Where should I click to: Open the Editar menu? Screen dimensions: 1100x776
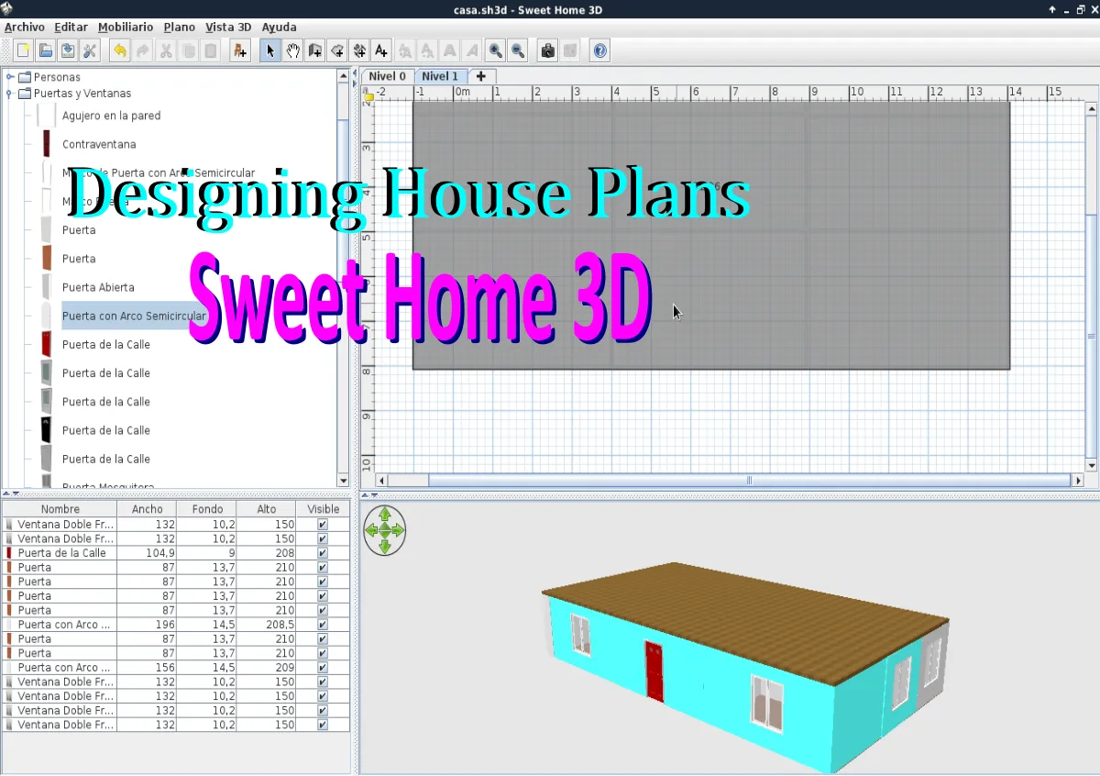[71, 27]
